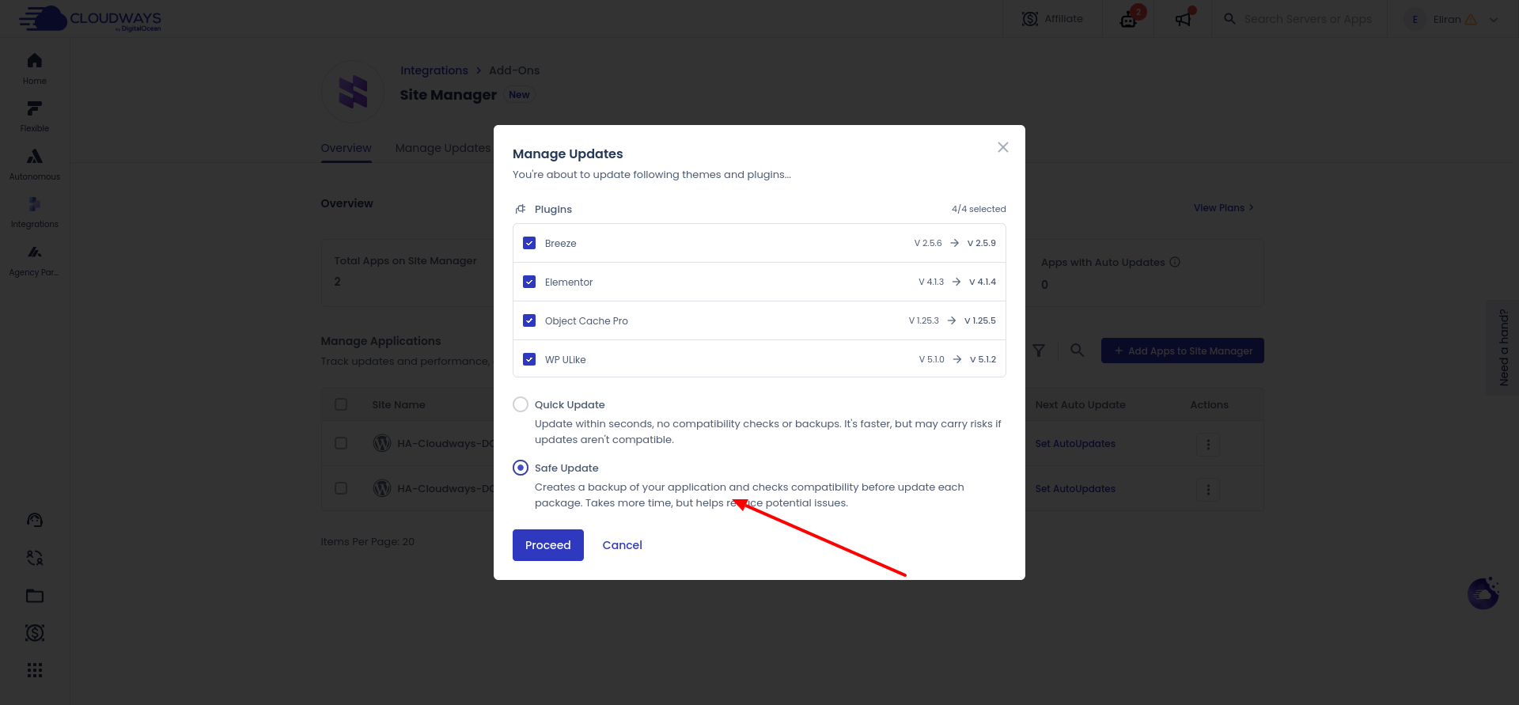Close the Manage Updates dialog
Viewport: 1519px width, 705px height.
click(x=1003, y=147)
